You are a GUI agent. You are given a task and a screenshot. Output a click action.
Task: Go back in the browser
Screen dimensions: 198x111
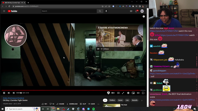[3, 6]
